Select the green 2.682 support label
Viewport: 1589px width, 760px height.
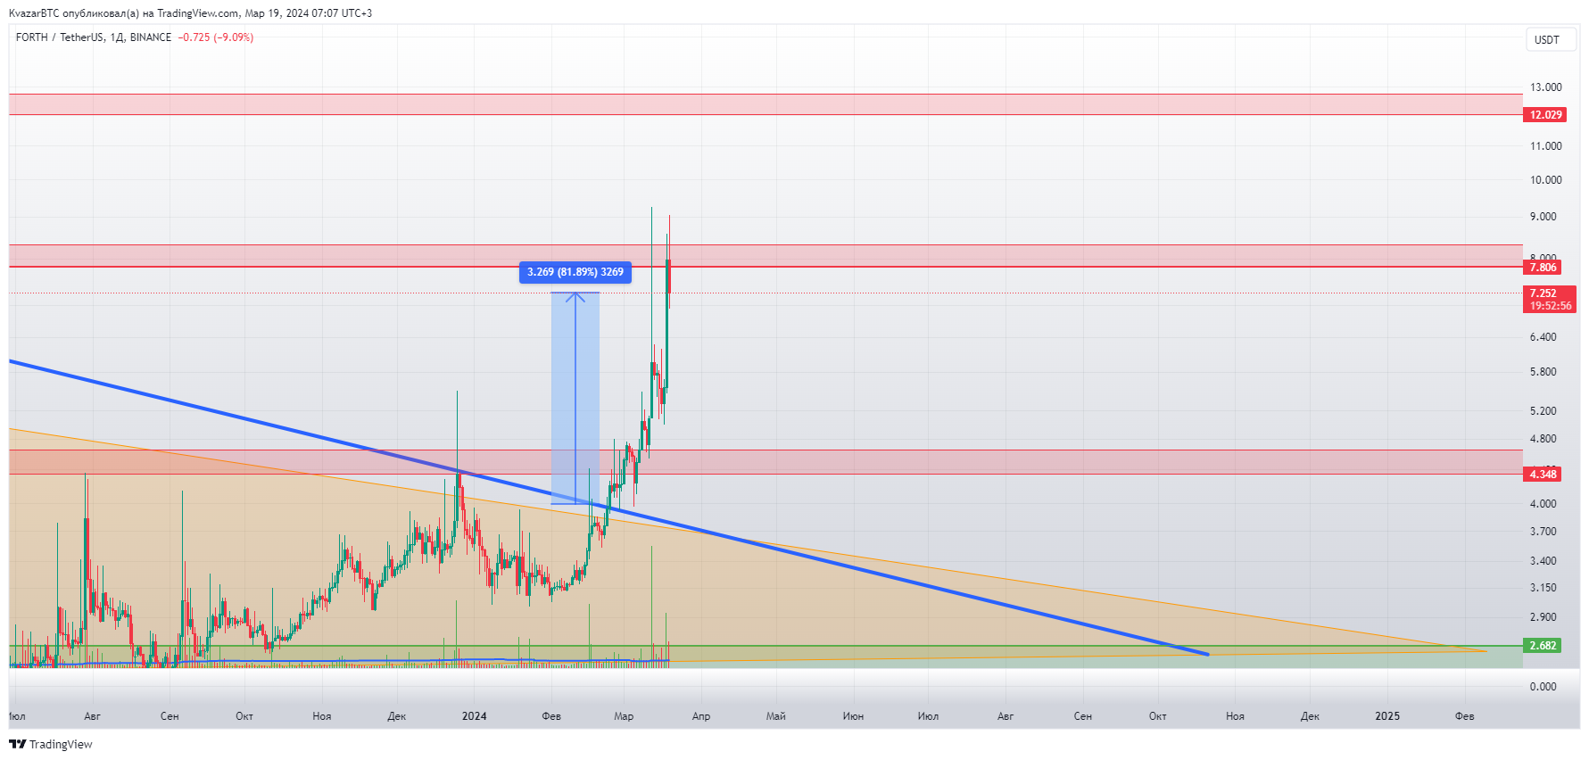tap(1543, 646)
